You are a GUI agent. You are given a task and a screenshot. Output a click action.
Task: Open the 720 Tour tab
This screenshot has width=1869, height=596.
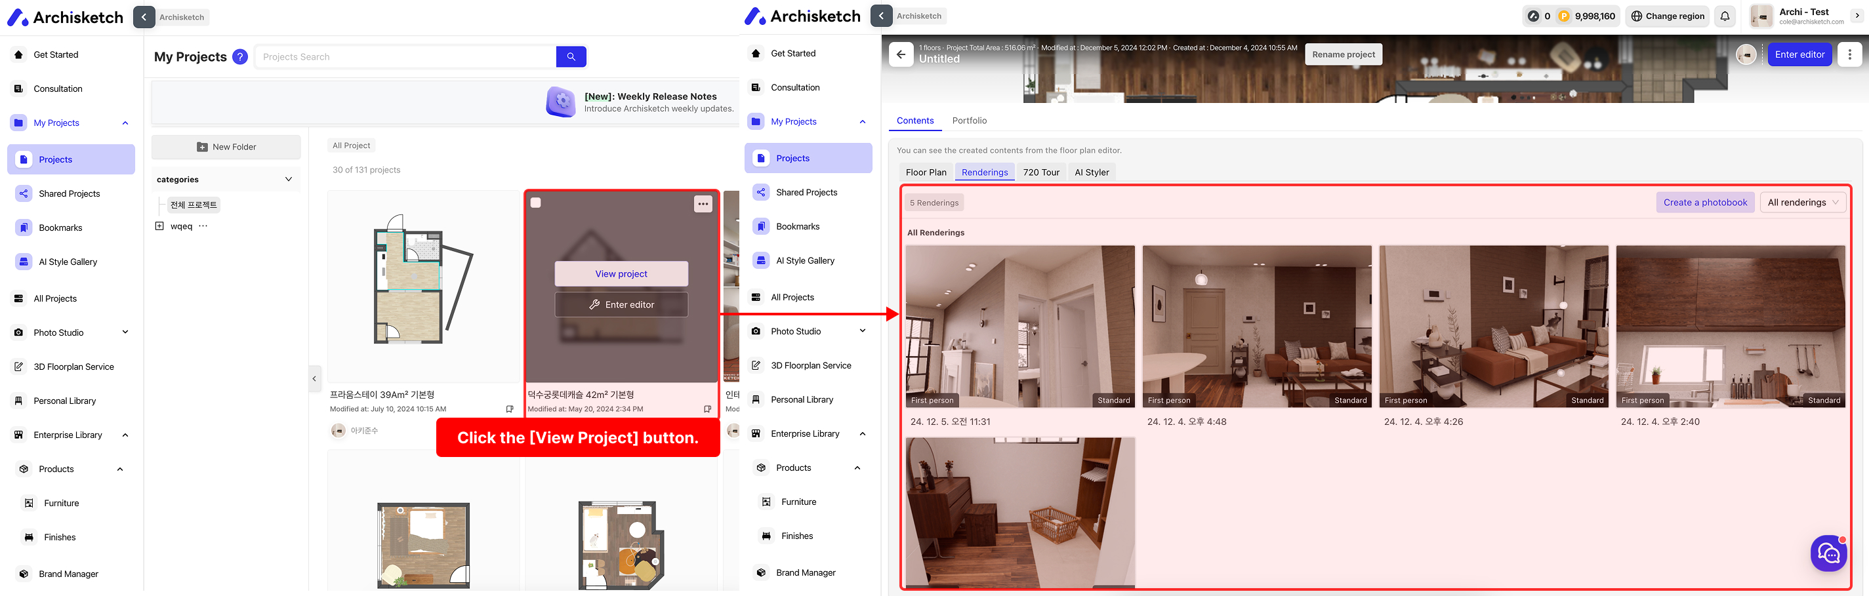tap(1041, 172)
